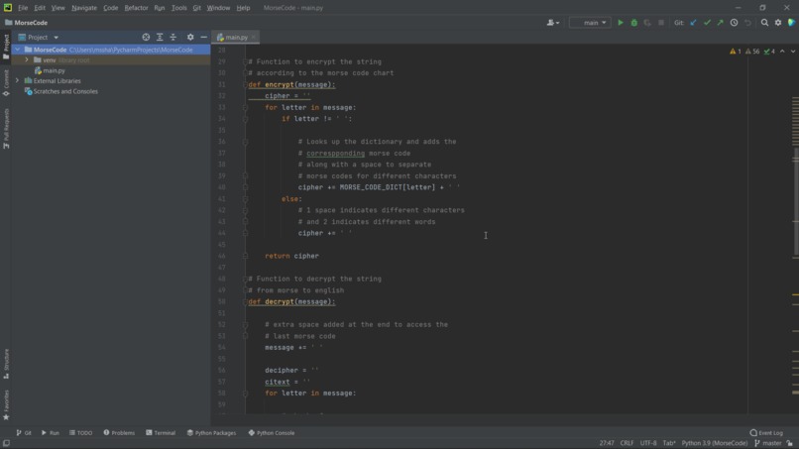The width and height of the screenshot is (799, 449).
Task: Update project from Git (blue arrow)
Action: point(693,23)
